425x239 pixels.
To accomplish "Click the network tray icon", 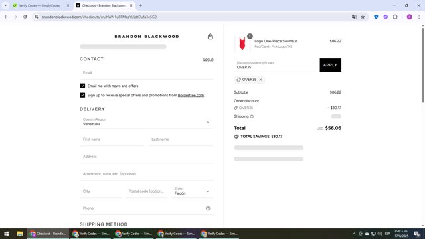I will pos(373,234).
